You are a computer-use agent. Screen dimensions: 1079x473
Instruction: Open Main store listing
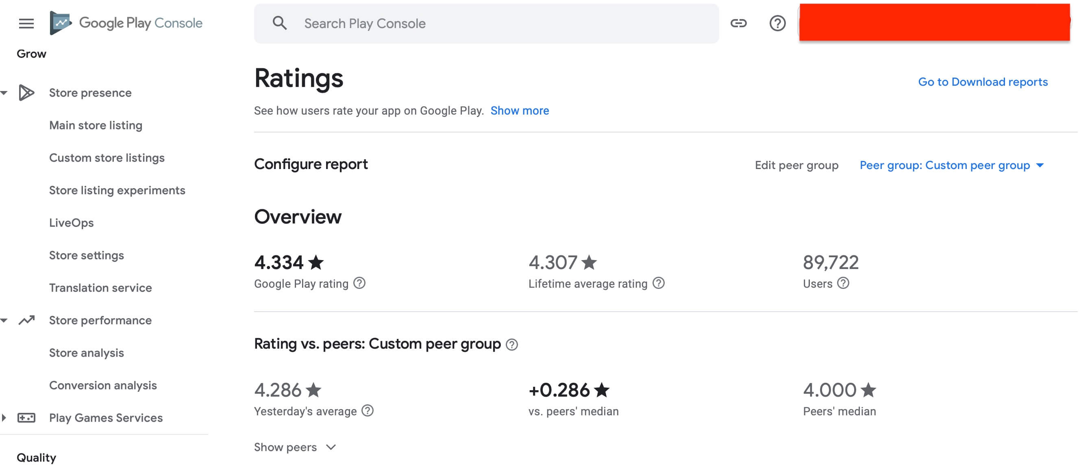pyautogui.click(x=96, y=125)
